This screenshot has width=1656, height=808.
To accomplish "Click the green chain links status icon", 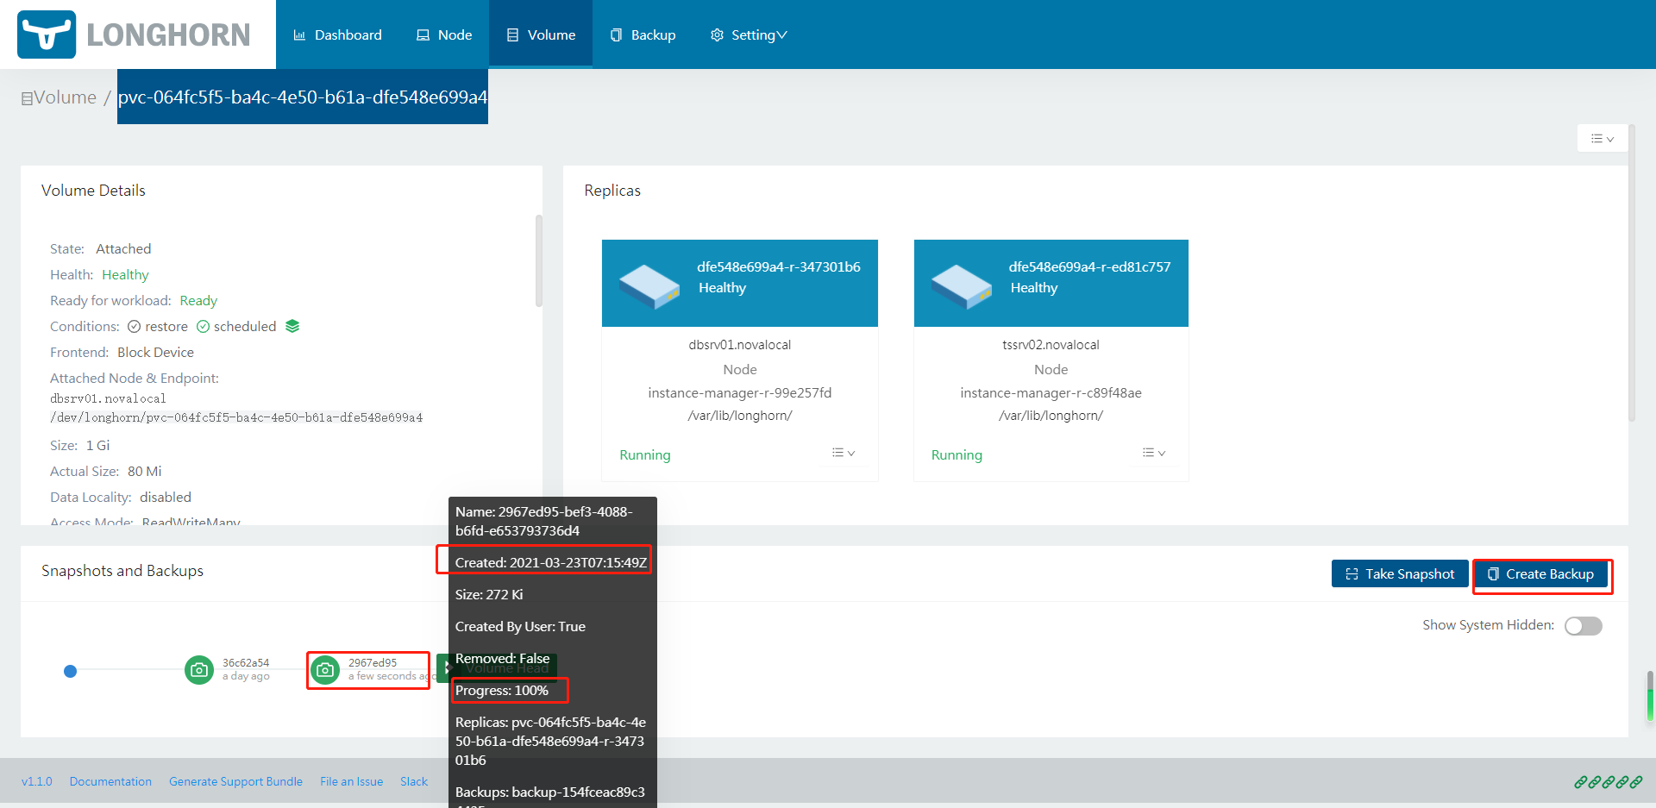I will click(x=1607, y=782).
